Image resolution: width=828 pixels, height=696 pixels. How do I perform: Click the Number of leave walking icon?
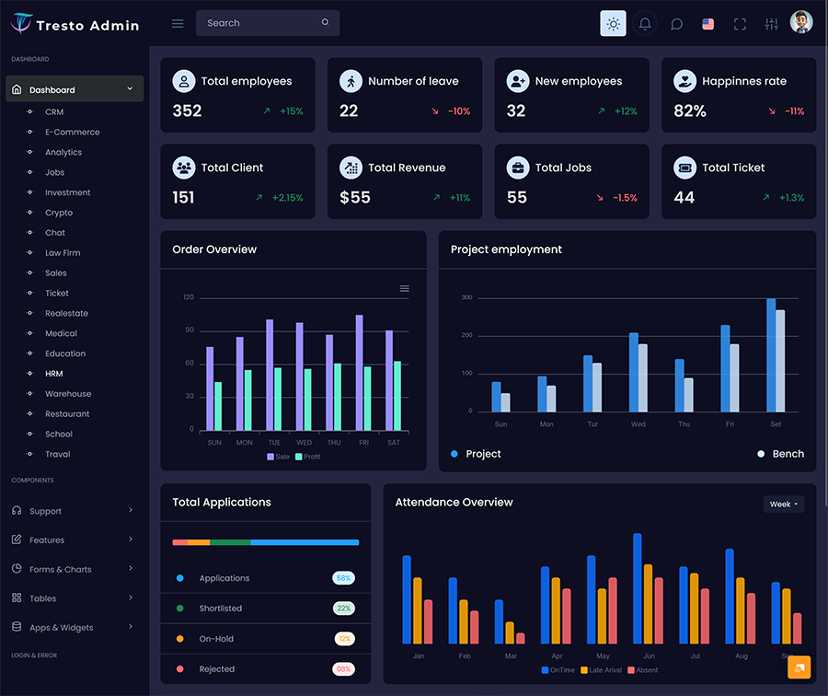tap(351, 81)
